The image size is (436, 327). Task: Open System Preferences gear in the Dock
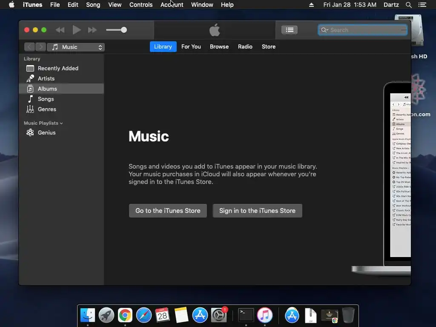tap(219, 315)
